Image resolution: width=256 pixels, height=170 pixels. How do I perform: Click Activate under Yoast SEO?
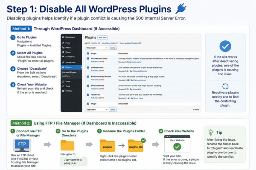pyautogui.click(x=94, y=98)
